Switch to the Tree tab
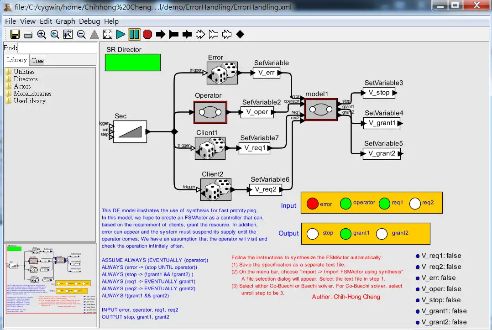This screenshot has height=330, width=492. point(37,60)
